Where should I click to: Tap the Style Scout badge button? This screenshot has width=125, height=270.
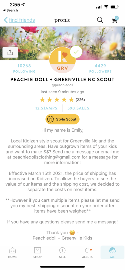[x=62, y=119]
